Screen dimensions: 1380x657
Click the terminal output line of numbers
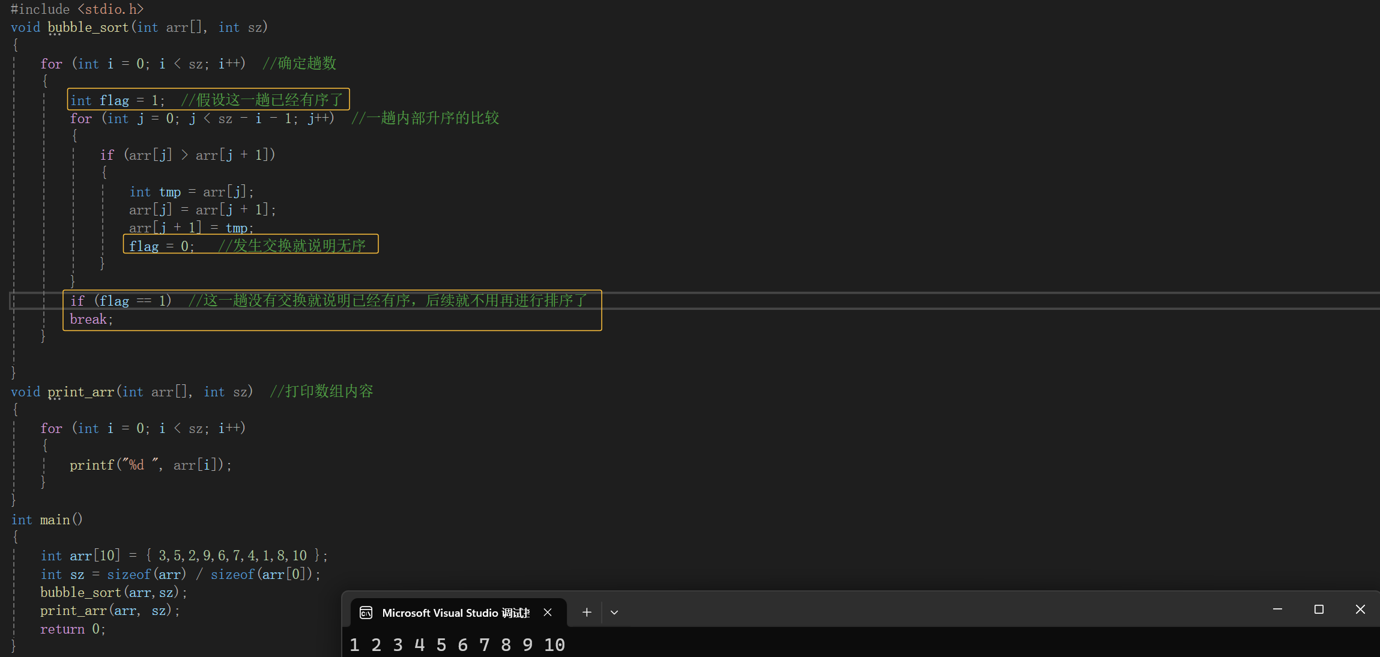tap(457, 645)
